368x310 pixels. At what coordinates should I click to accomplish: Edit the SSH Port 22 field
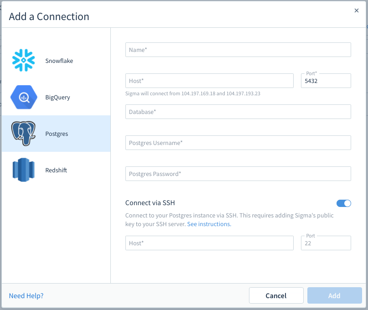[x=326, y=243]
